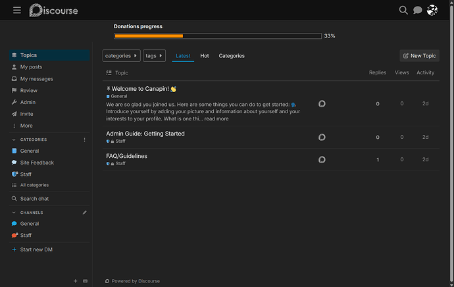Image resolution: width=454 pixels, height=287 pixels.
Task: Open the tags dropdown filter
Action: pyautogui.click(x=154, y=55)
